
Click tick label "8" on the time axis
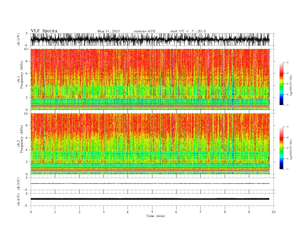pos(225,212)
